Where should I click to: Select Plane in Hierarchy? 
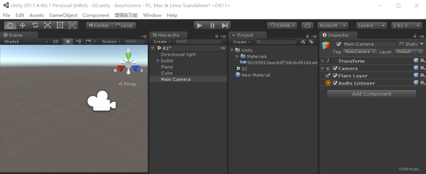(x=167, y=67)
